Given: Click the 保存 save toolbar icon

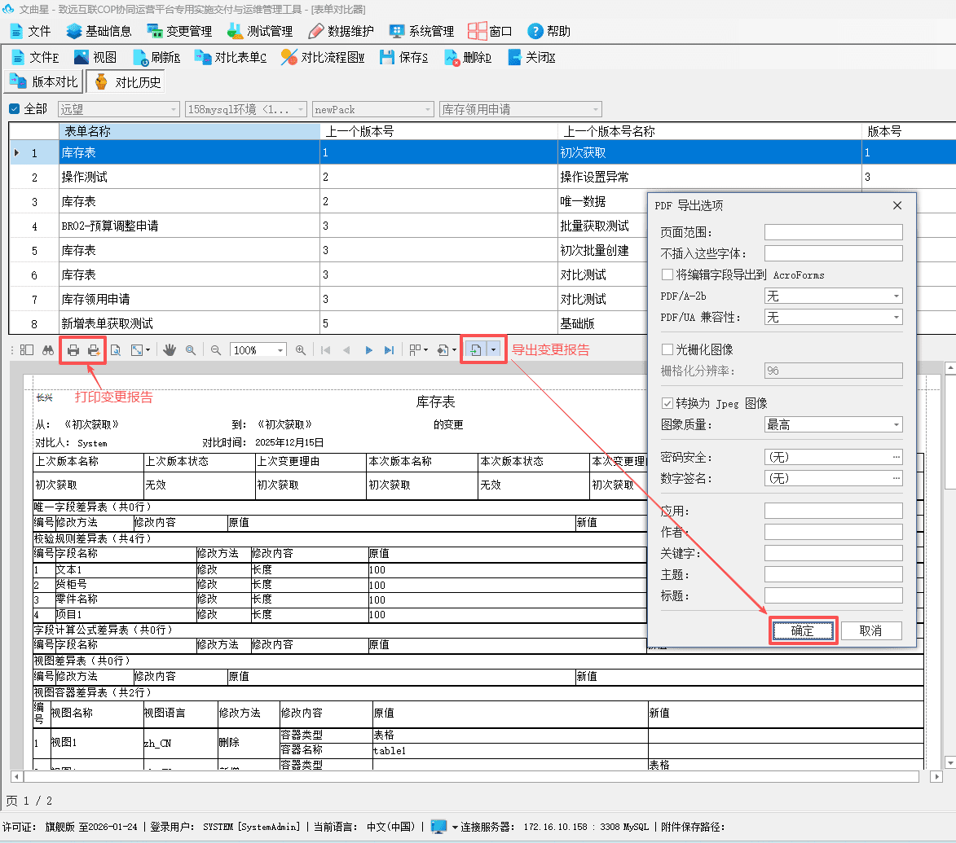Looking at the screenshot, I should (x=403, y=57).
